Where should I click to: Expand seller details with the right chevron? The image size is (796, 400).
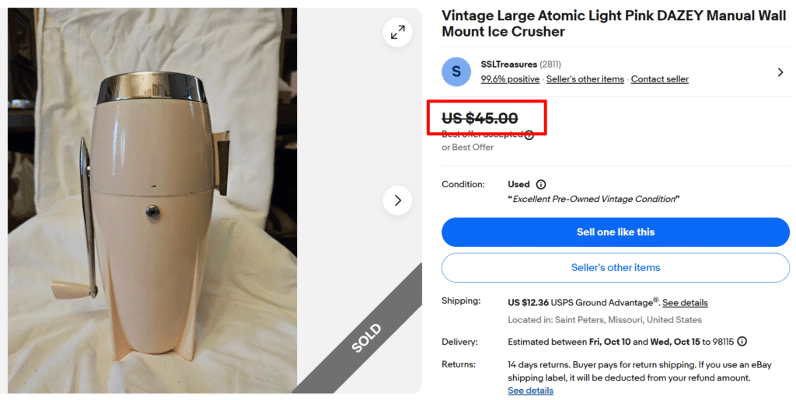780,72
